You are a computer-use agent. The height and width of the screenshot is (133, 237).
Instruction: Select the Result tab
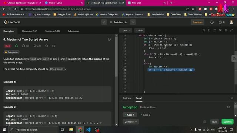click(139, 98)
